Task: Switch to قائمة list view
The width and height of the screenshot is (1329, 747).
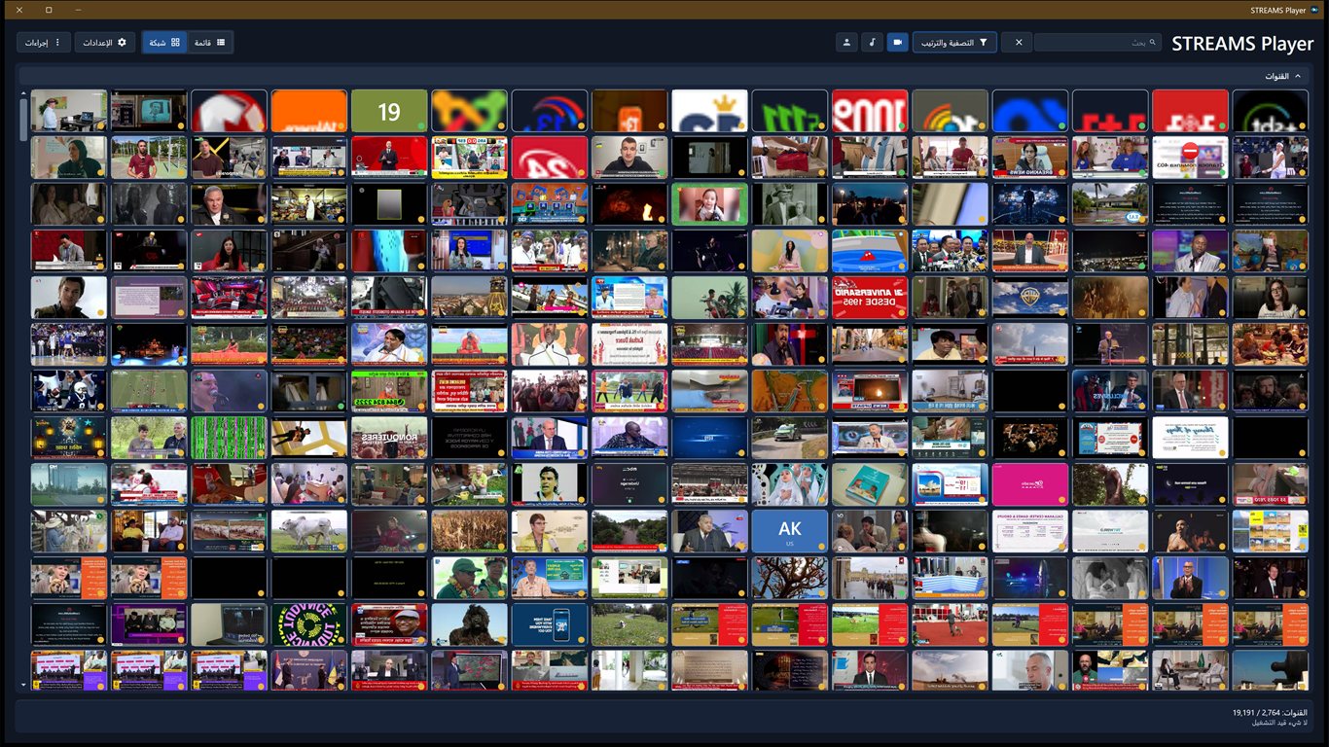Action: coord(210,43)
